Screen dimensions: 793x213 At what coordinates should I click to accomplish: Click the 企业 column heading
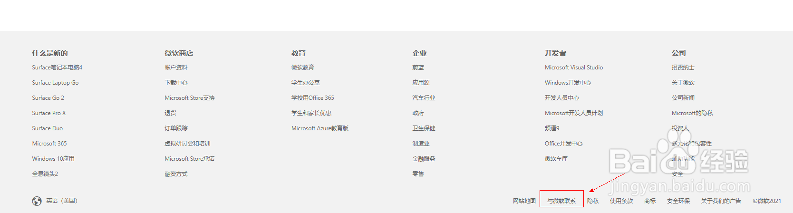point(419,53)
